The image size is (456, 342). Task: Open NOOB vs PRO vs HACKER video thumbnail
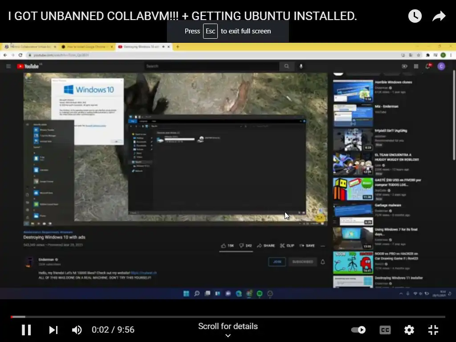353,263
